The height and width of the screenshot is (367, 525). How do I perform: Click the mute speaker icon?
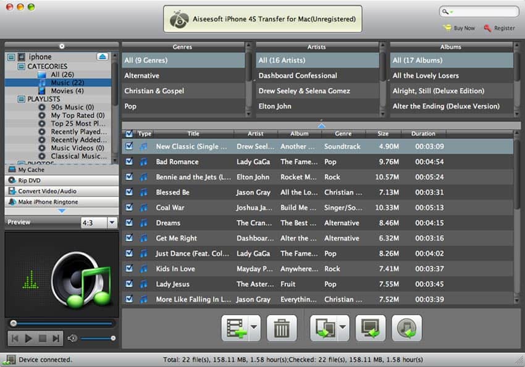72,338
